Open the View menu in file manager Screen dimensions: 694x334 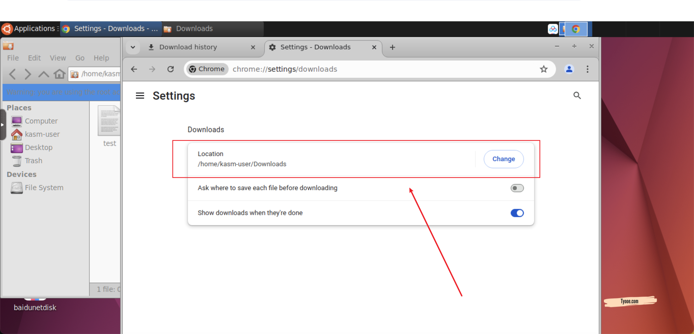point(58,58)
